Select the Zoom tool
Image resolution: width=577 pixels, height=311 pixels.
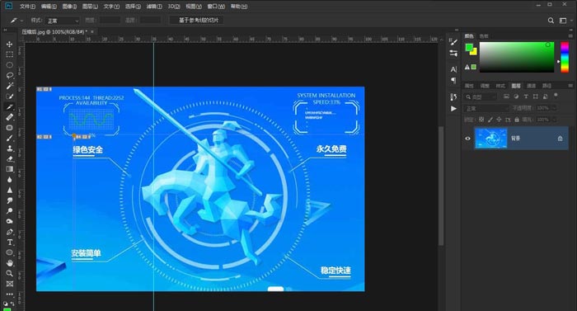(10, 273)
